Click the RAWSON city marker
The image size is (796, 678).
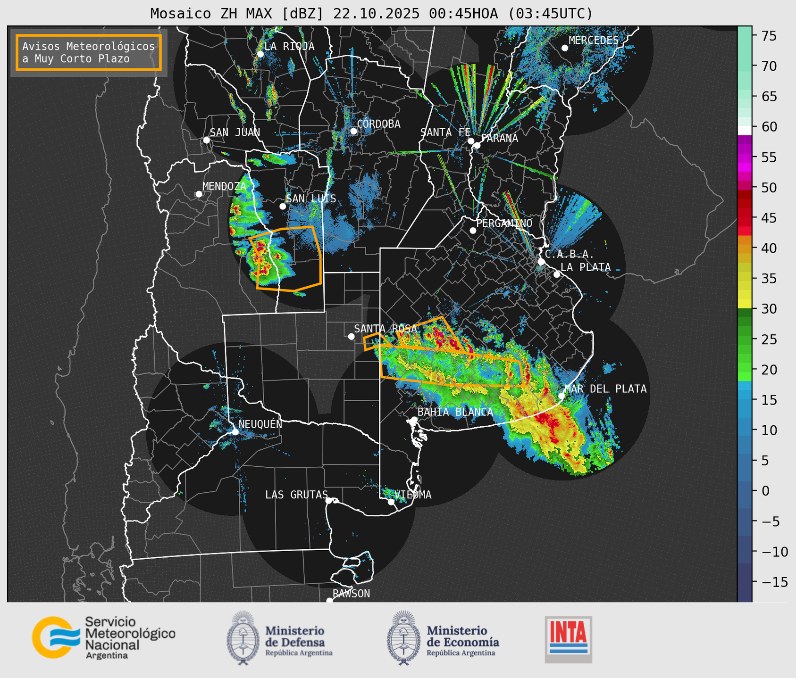[329, 601]
